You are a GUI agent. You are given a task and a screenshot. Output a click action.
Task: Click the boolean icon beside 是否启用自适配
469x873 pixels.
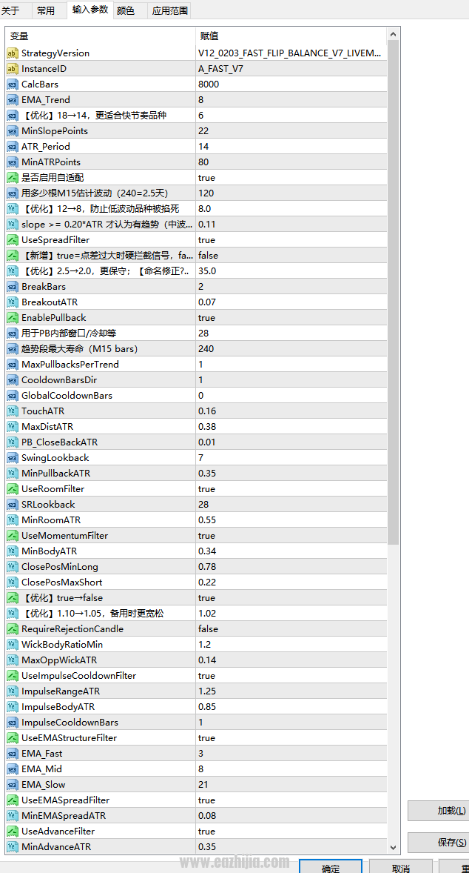(x=13, y=178)
